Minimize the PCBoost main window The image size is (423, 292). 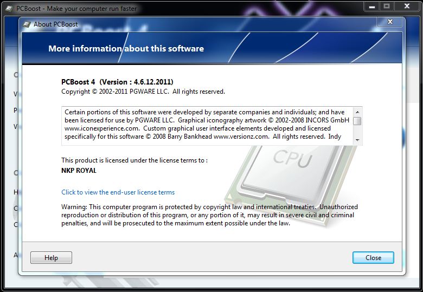coord(371,7)
